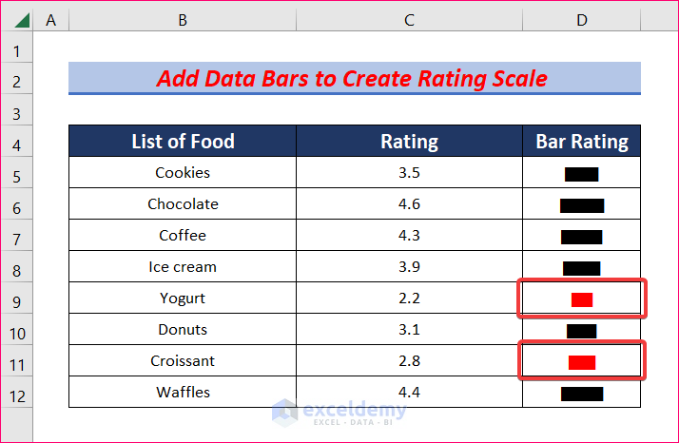Viewport: 679px width, 443px height.
Task: Click the 'Bar Rating' header cell
Action: click(x=582, y=142)
